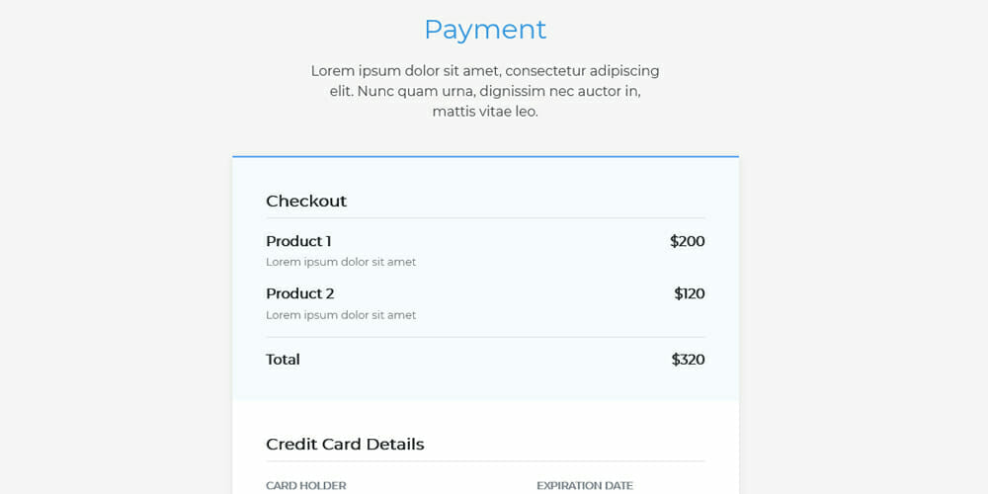Click the description text under Product 2
Viewport: 988px width, 494px height.
[341, 315]
